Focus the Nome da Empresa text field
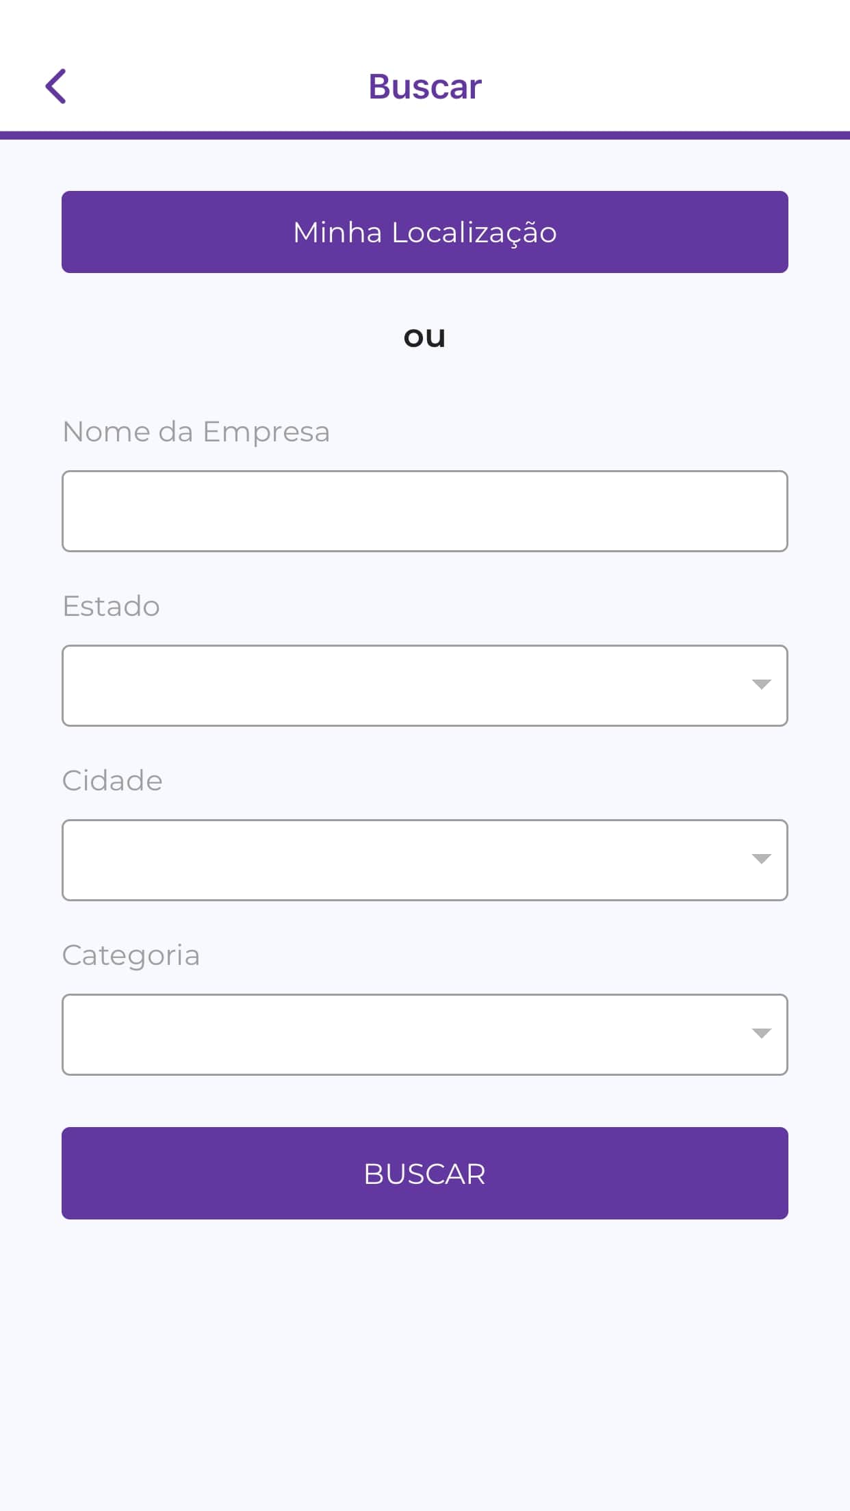 [x=424, y=511]
